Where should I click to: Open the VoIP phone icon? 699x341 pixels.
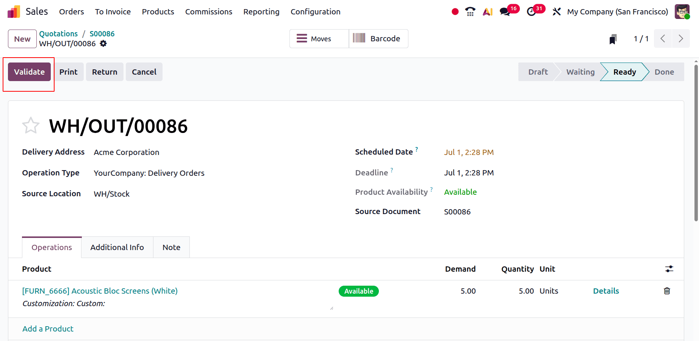click(x=470, y=12)
